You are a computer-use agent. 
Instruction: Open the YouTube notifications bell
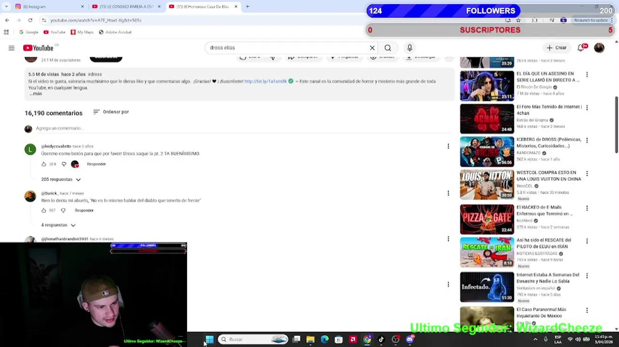(581, 48)
